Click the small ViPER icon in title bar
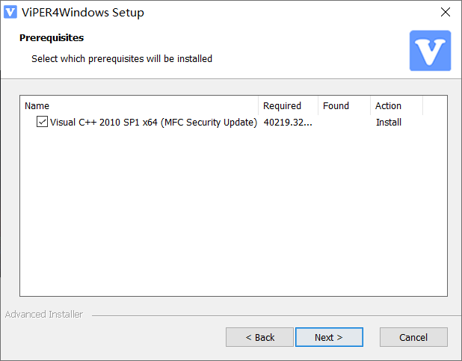The width and height of the screenshot is (462, 361). [10, 12]
